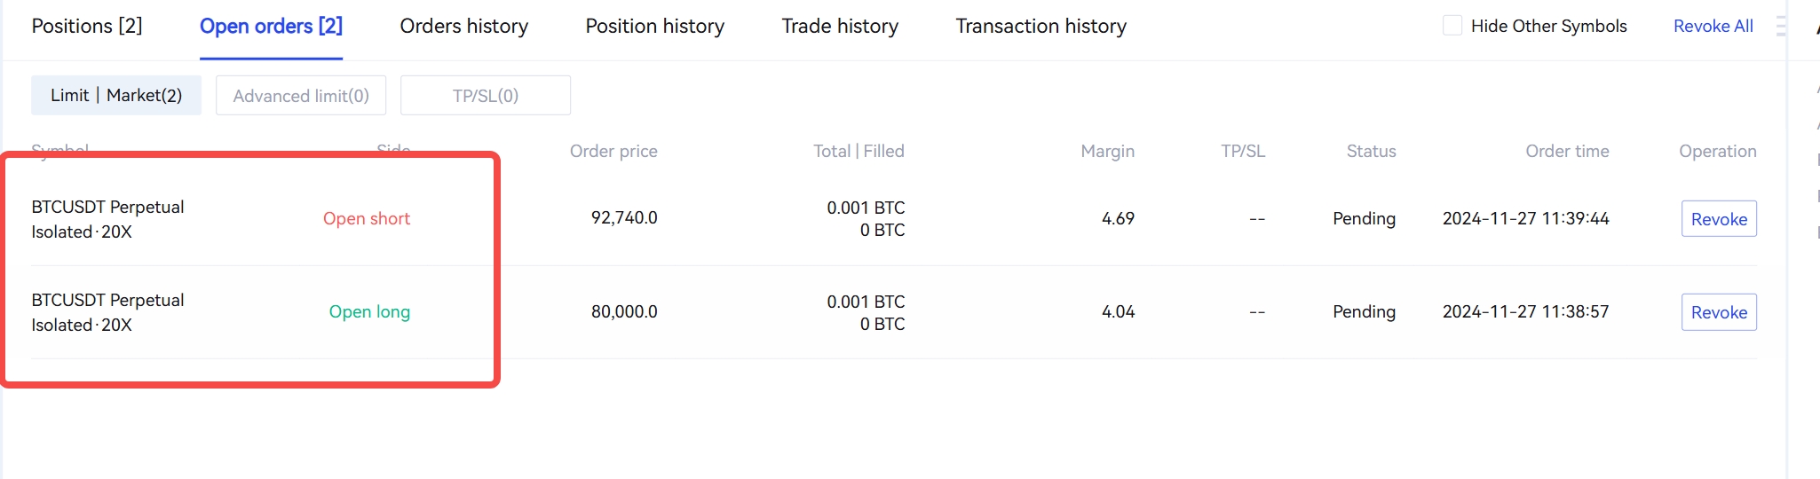The image size is (1820, 479).
Task: Select the Limit | Market(2) filter
Action: tap(116, 96)
